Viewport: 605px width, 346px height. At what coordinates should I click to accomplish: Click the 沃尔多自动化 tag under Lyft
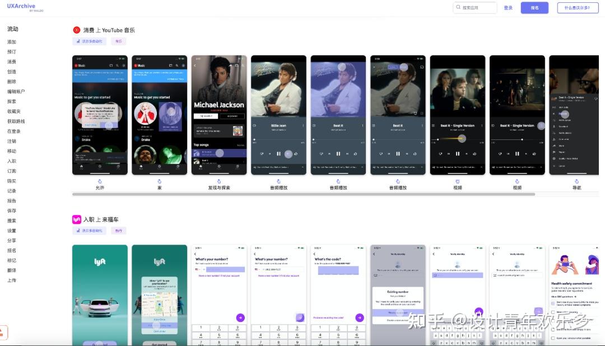point(90,231)
